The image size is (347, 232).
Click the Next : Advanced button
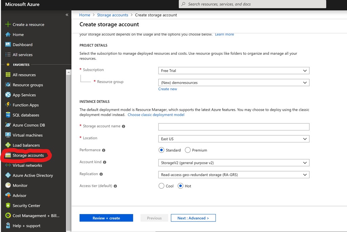[193, 218]
